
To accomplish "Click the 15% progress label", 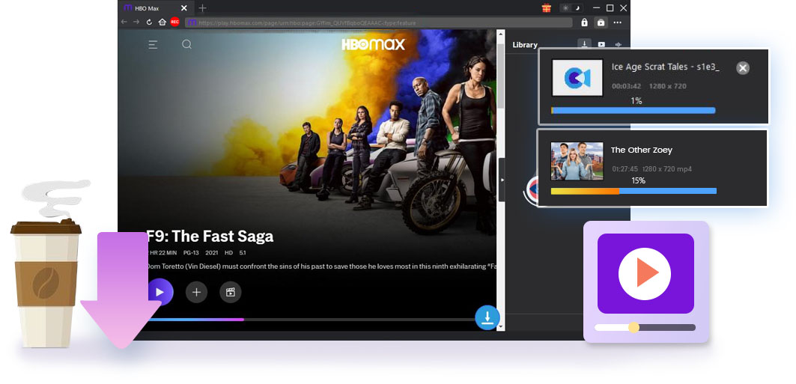I will coord(638,180).
